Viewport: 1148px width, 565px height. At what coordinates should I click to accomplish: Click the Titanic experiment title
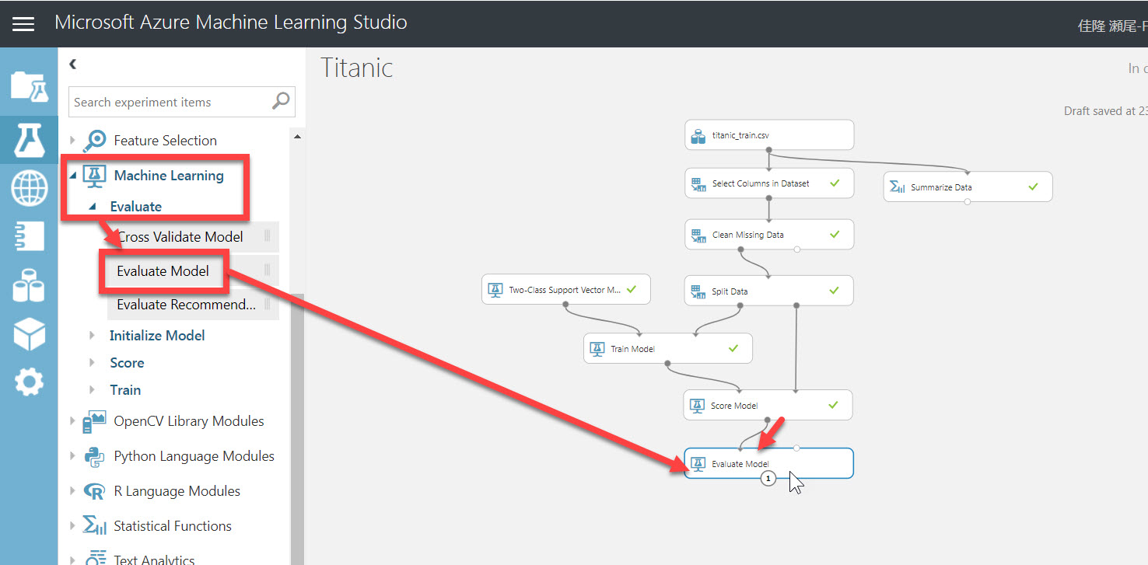coord(357,68)
